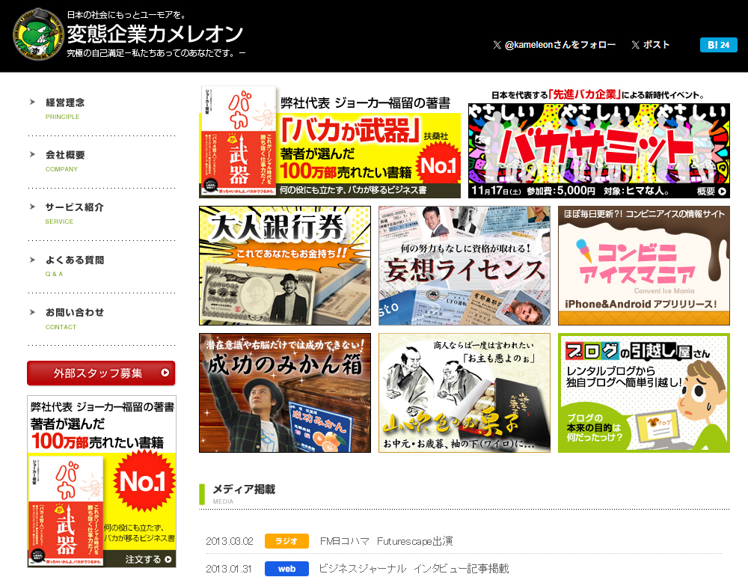Screen dimensions: 748x577
Task: Open the 山吹色のお菓子 banner
Action: click(464, 393)
